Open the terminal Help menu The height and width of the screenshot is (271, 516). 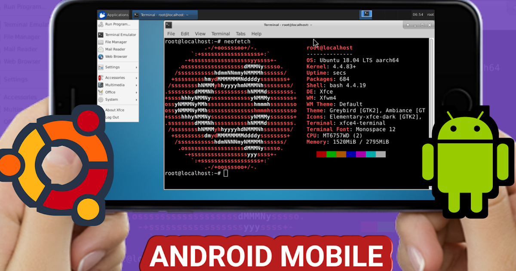[x=256, y=34]
